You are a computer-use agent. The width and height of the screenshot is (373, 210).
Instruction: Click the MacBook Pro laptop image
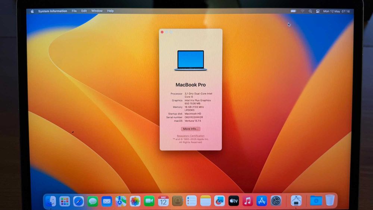point(191,60)
